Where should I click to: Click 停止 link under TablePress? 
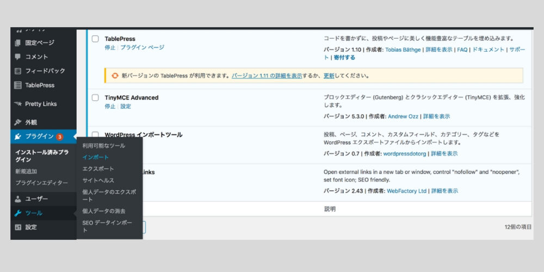(x=110, y=47)
